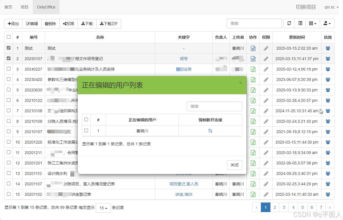Screen dimensions: 343x220
Task: Go to the 项目 navigation tab
Action: 25,7
